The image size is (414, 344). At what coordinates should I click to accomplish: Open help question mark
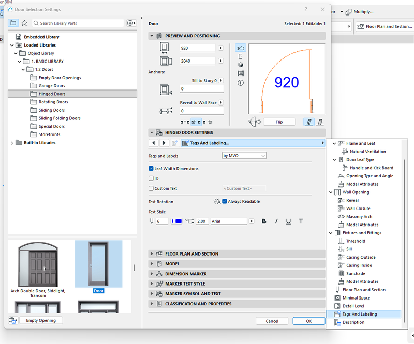(306, 9)
